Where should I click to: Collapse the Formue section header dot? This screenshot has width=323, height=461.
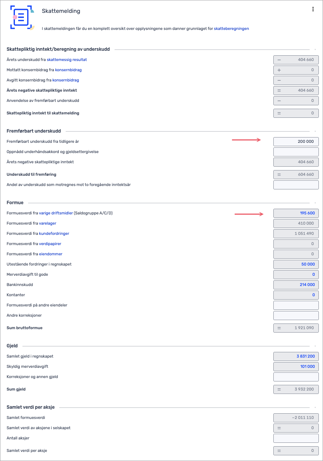coord(315,203)
